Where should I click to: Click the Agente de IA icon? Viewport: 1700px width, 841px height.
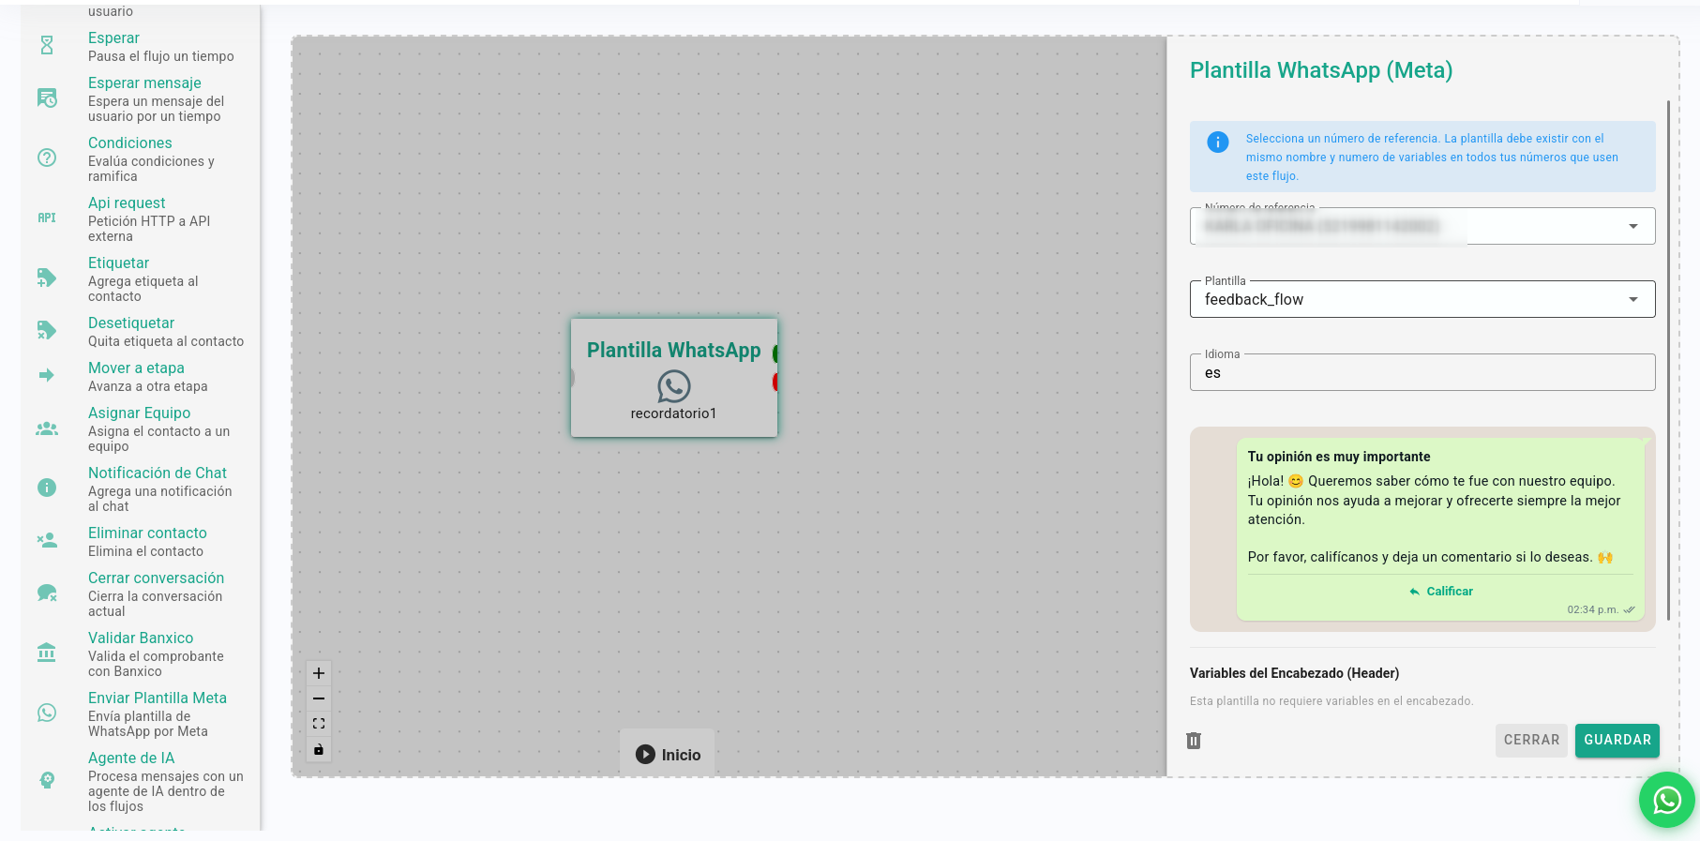click(x=47, y=780)
